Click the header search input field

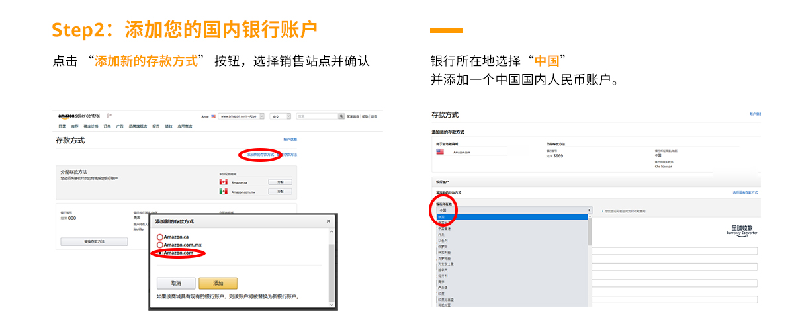[x=316, y=116]
